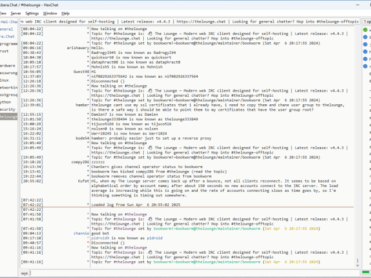The image size is (371, 278).
Task: Select the postgresql channel in channel list
Action: 8,94
